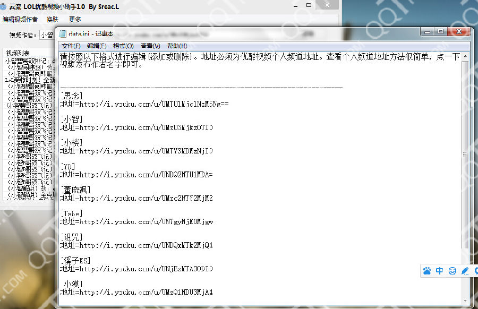478x309 pixels.
Task: Click the URL ending UMzQ1NDU3MjA4
Action: click(x=136, y=292)
